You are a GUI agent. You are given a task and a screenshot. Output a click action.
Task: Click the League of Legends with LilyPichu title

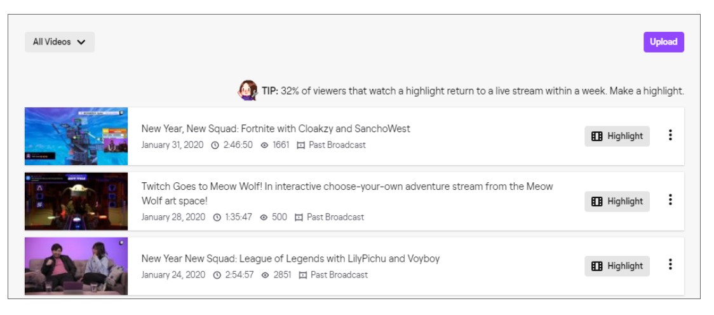[x=290, y=259]
